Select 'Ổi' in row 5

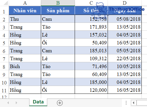[58, 43]
